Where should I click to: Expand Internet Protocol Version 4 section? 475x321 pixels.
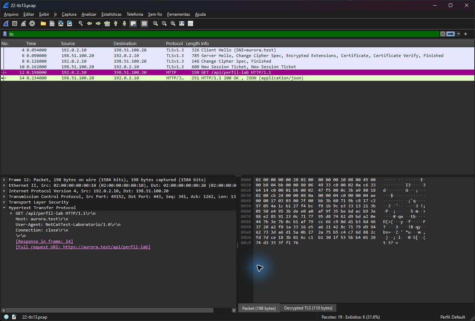[x=4, y=191]
